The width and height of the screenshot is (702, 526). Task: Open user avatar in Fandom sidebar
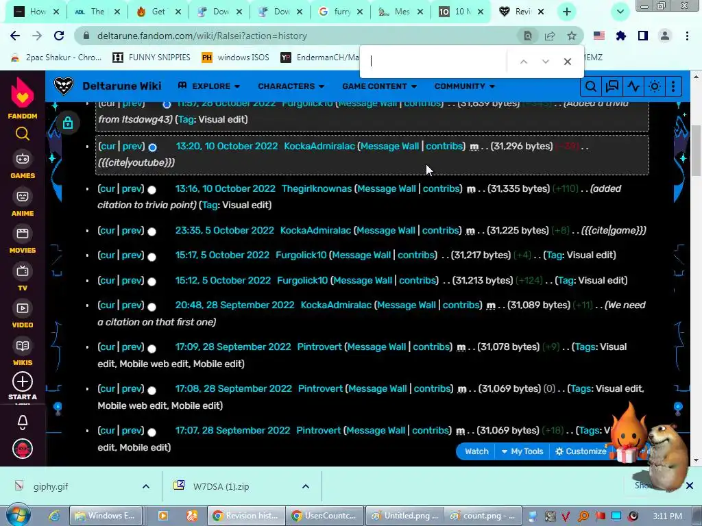click(x=23, y=449)
